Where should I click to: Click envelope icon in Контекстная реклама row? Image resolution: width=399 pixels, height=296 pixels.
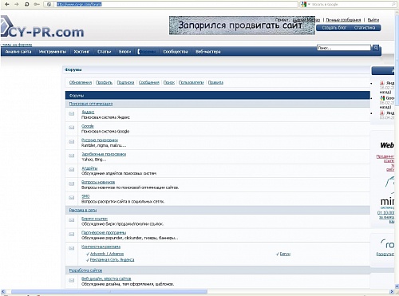click(72, 248)
